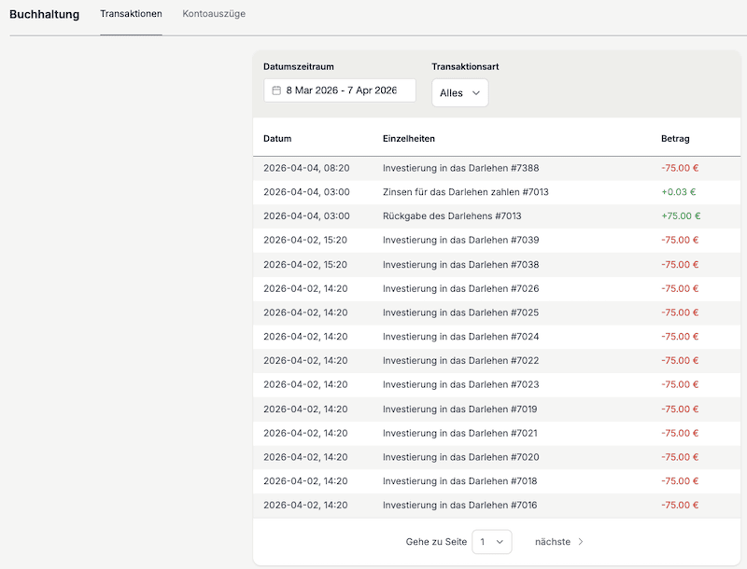Select the Investierung in das Darlehen #7039 row

point(460,241)
